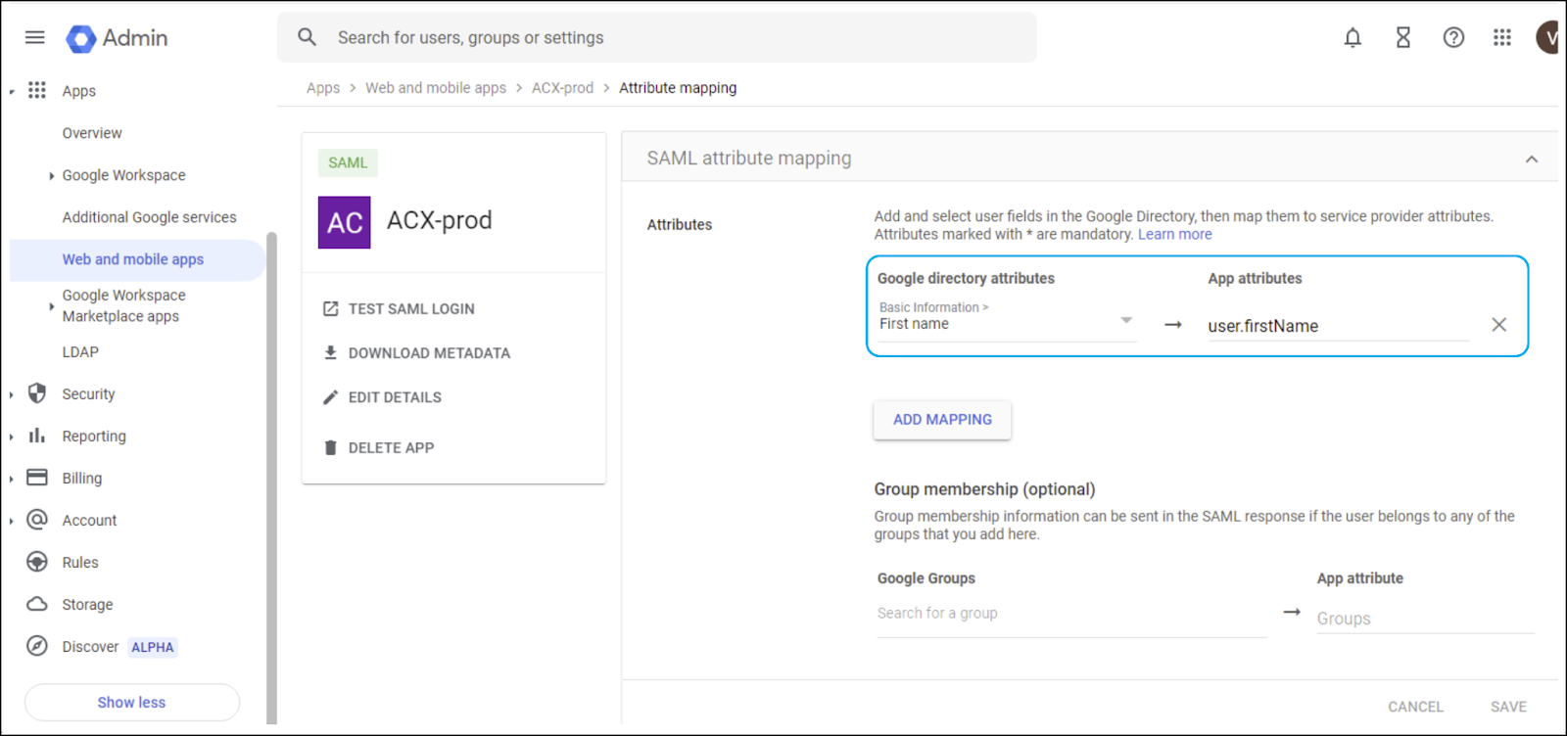This screenshot has height=736, width=1567.
Task: Click the Apps grid icon in sidebar
Action: coord(37,90)
